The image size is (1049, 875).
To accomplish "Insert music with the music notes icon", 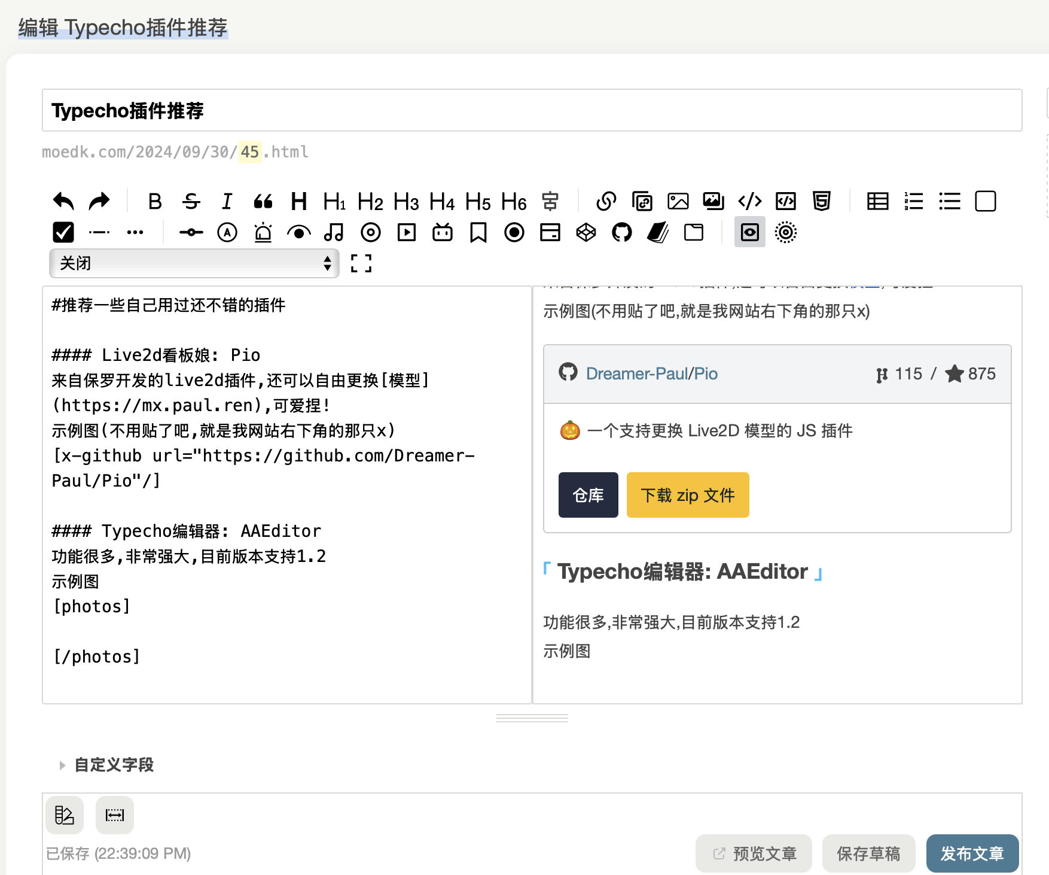I will 334,232.
